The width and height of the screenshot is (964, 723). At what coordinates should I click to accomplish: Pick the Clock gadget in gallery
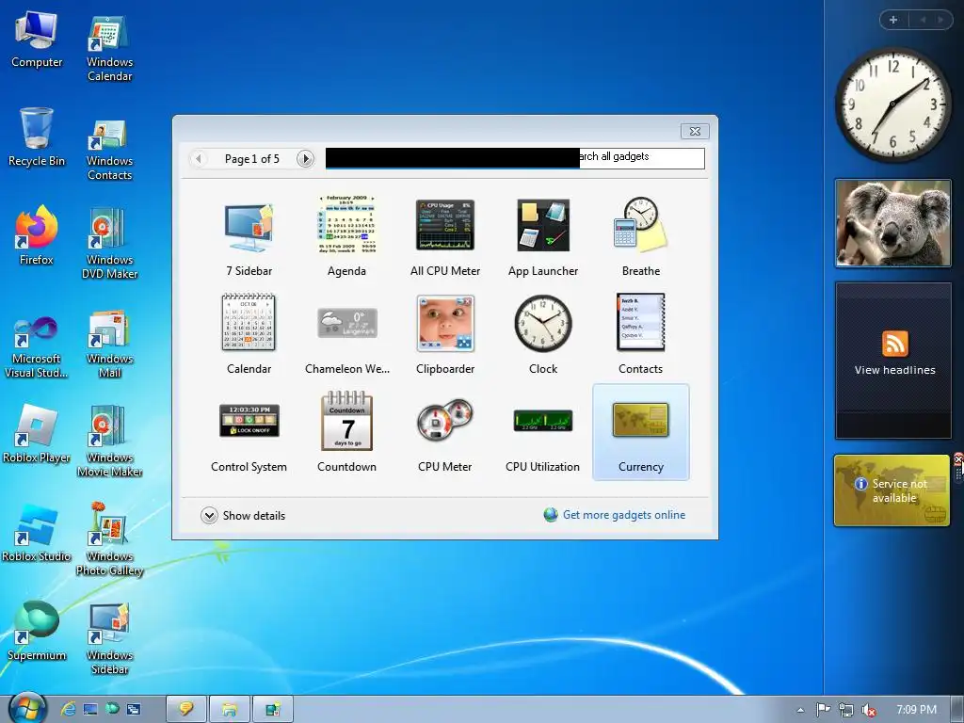point(543,334)
